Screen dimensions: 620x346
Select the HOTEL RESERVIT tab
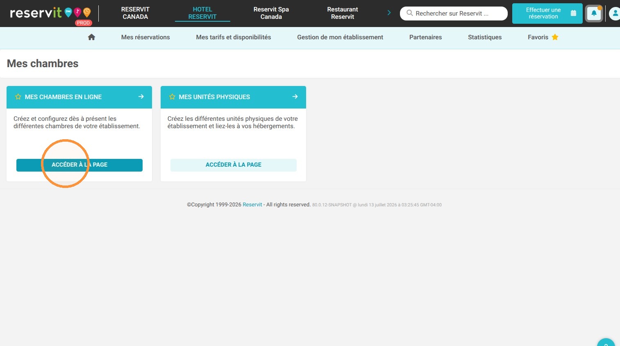[202, 13]
